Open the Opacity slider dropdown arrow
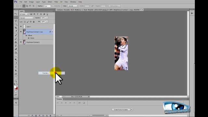Image resolution: width=208 pixels, height=117 pixels. coord(47,18)
